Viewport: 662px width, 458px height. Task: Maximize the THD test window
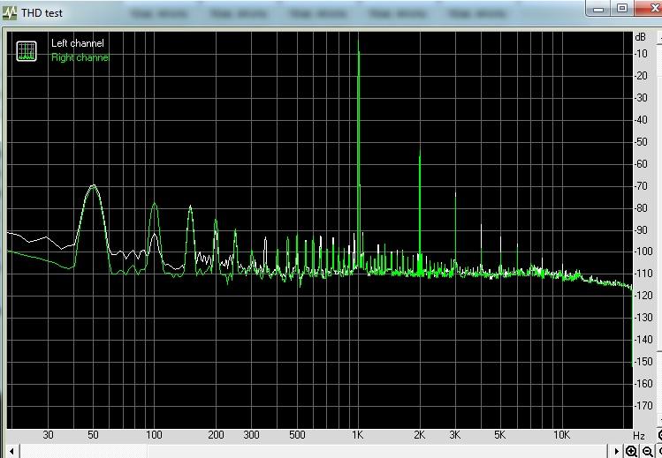click(622, 8)
